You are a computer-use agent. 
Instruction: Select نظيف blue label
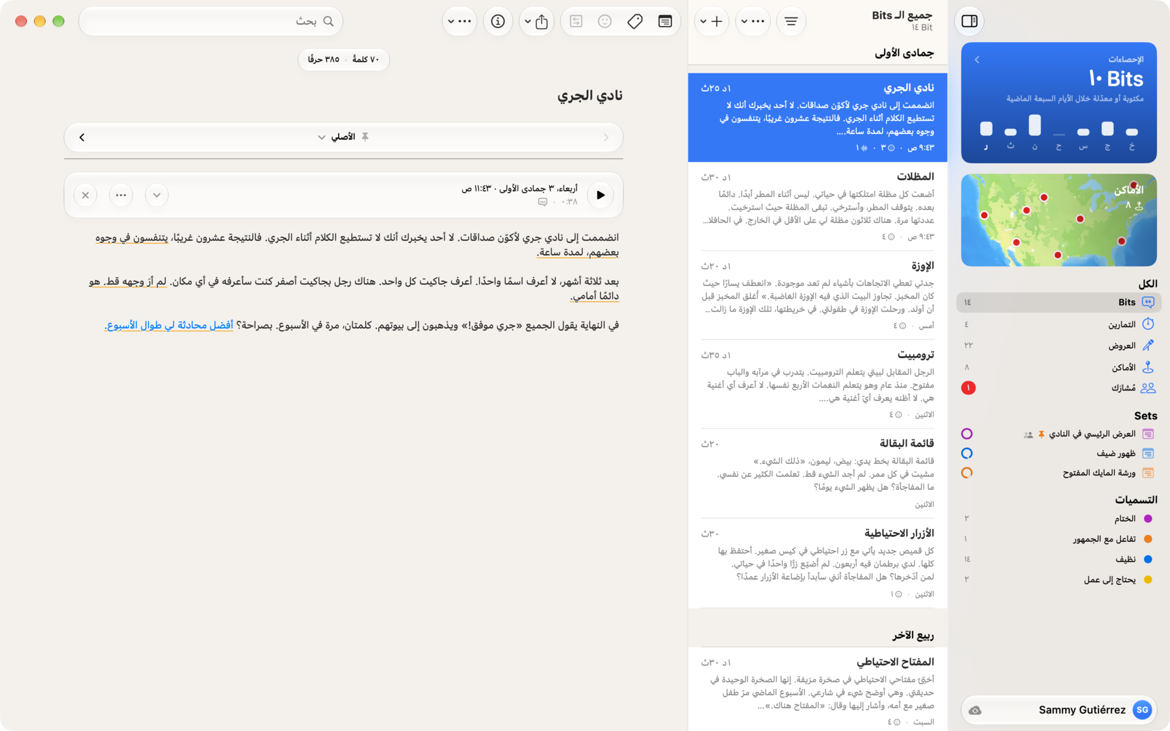(1059, 559)
